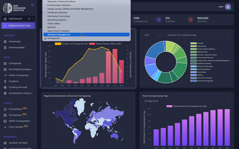The height and width of the screenshot is (149, 239).
Task: Click the Companies briefcase icon
Action: [5, 63]
